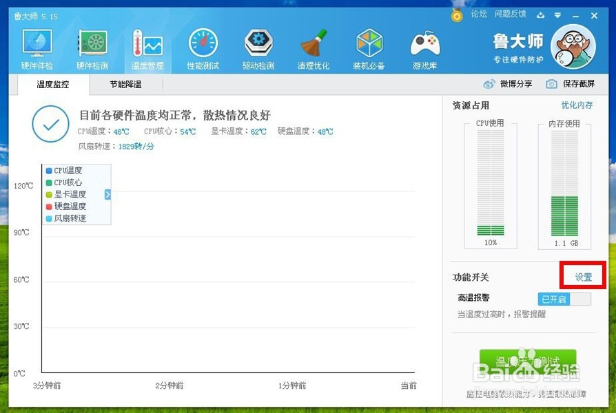Toggle 高温报警 已开启 switch
This screenshot has height=413, width=616.
[x=564, y=299]
